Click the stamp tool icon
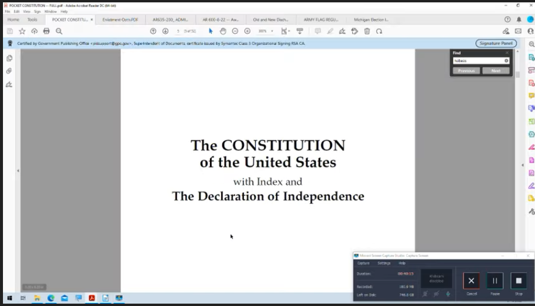 pos(355,31)
